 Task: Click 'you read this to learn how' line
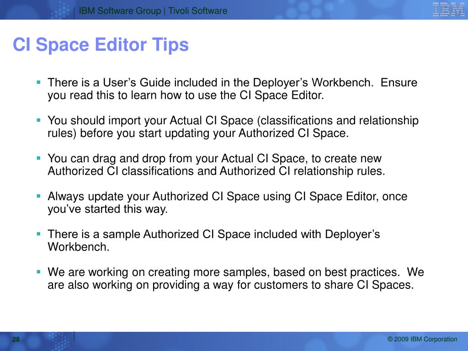click(186, 95)
